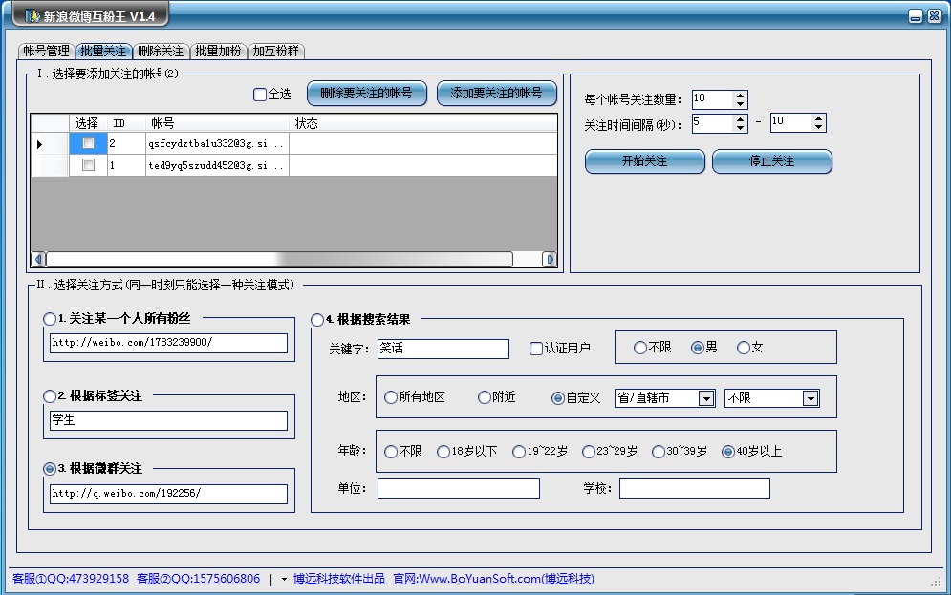Click the account table horizontal scrollbar thumb
This screenshot has width=951, height=595.
(x=279, y=260)
